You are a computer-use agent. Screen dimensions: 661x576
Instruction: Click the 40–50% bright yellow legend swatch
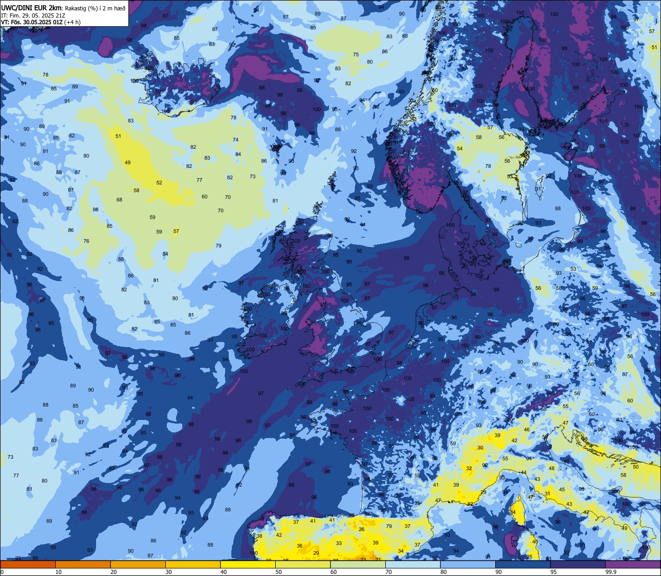248,564
